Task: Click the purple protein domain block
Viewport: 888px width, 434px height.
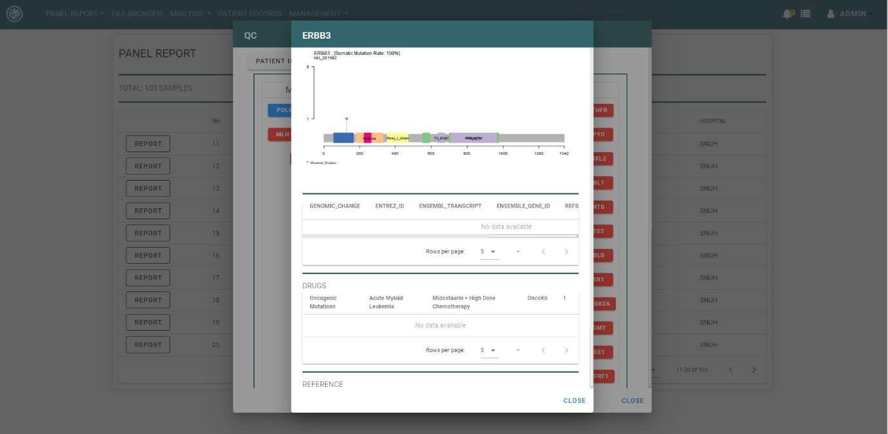Action: (473, 138)
